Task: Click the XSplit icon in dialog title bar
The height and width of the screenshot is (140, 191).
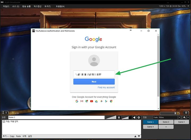Action: point(33,31)
